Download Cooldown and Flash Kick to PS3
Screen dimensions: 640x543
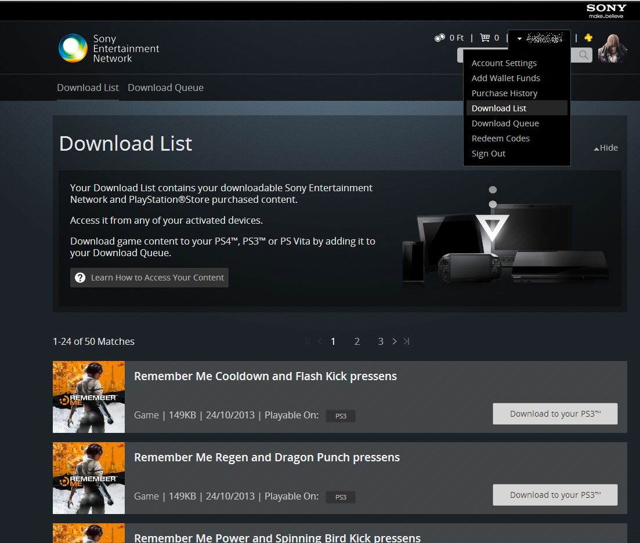[x=555, y=414]
